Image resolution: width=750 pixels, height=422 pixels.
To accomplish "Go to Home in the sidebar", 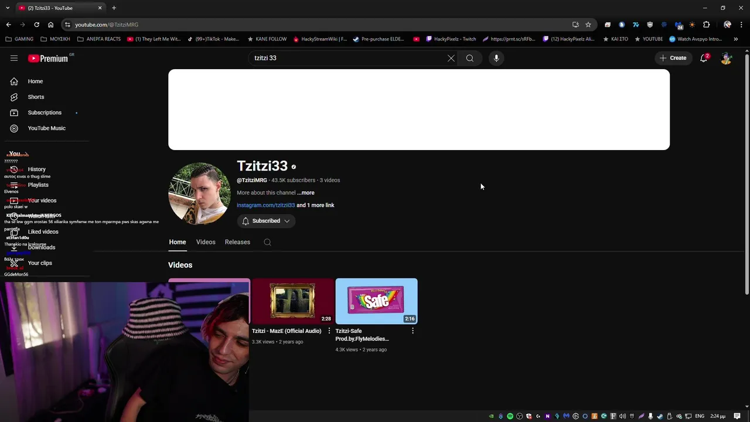I will pos(35,81).
